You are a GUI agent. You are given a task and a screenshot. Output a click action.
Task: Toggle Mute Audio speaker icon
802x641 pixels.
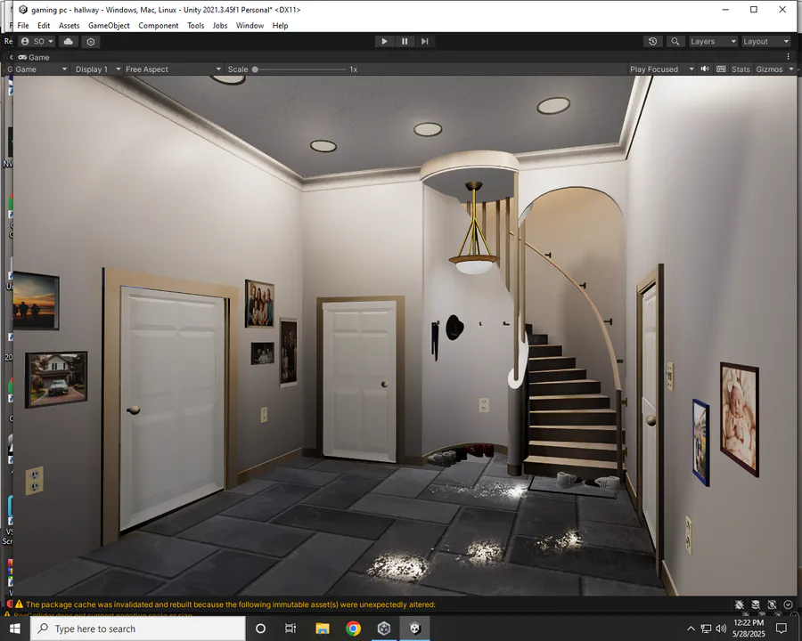coord(705,69)
